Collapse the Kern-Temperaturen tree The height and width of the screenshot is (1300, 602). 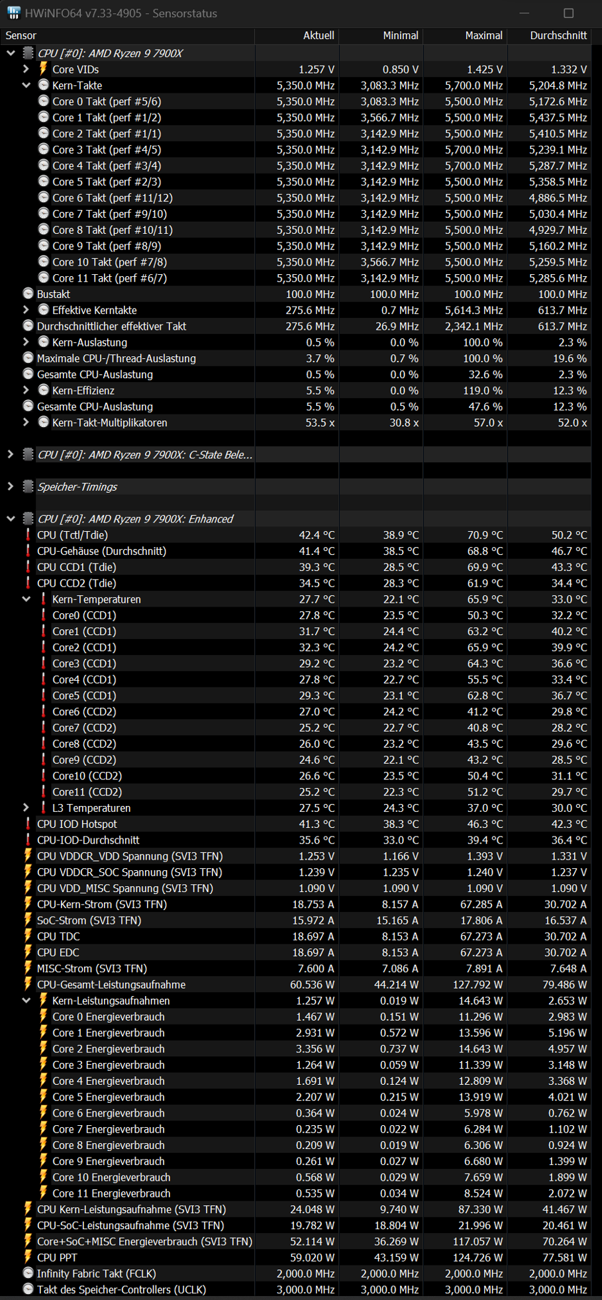(26, 599)
